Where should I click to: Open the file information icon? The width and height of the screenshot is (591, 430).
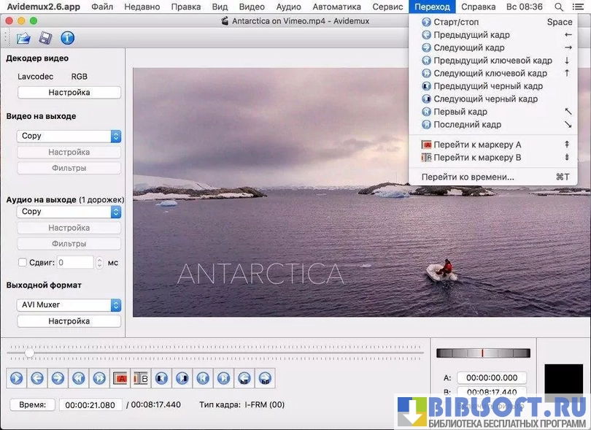[x=67, y=38]
